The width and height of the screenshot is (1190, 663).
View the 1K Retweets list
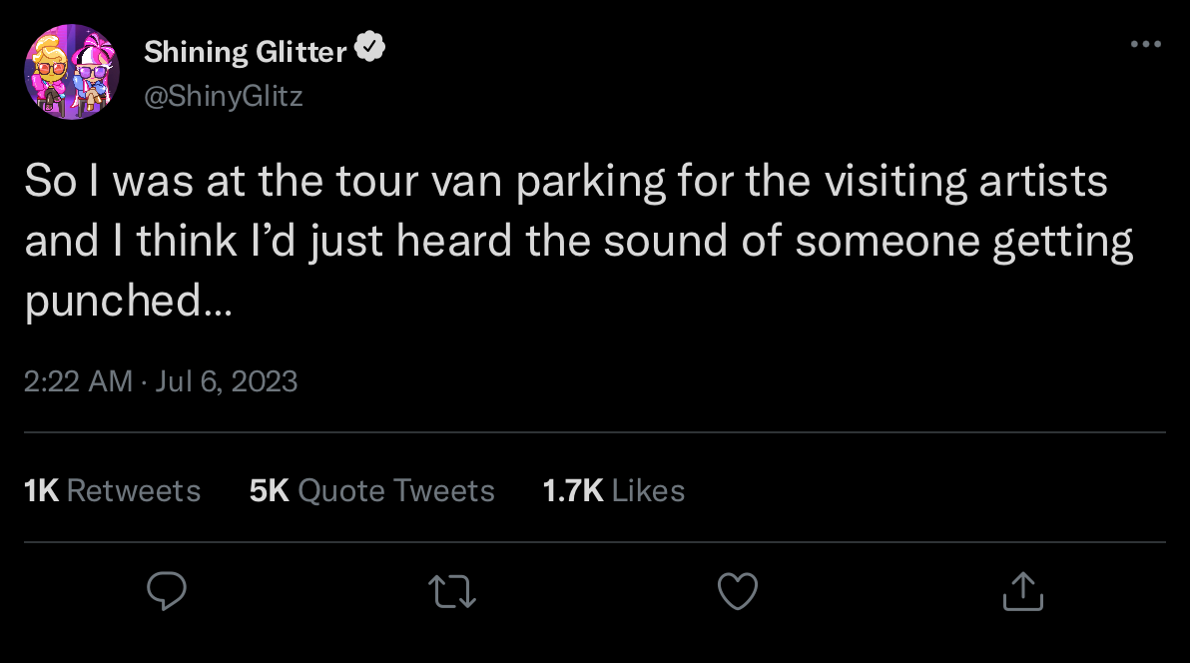point(112,490)
